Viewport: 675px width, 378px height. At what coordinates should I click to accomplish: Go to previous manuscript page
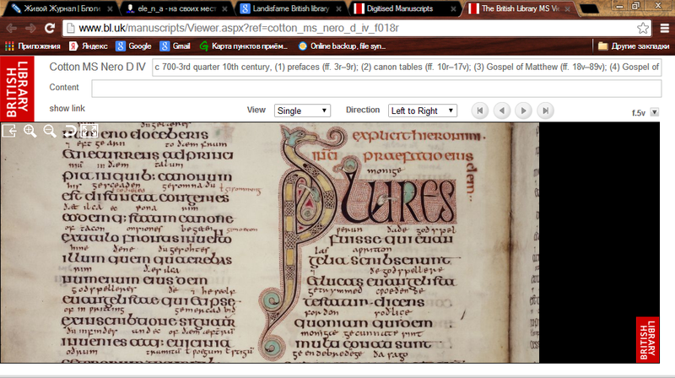click(x=501, y=111)
